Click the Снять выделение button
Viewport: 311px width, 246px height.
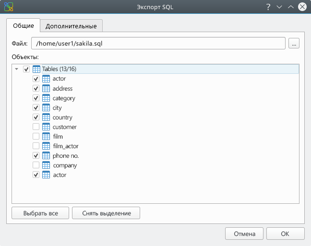pyautogui.click(x=106, y=213)
